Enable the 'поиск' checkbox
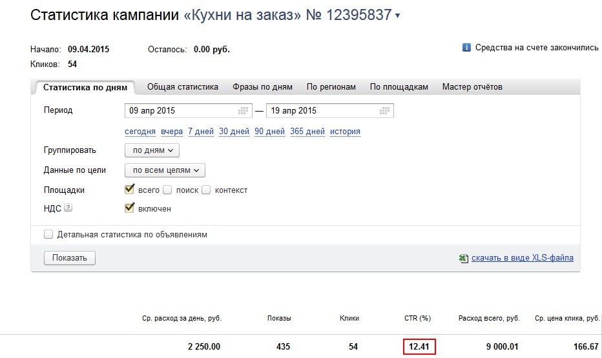This screenshot has height=358, width=602. [167, 190]
